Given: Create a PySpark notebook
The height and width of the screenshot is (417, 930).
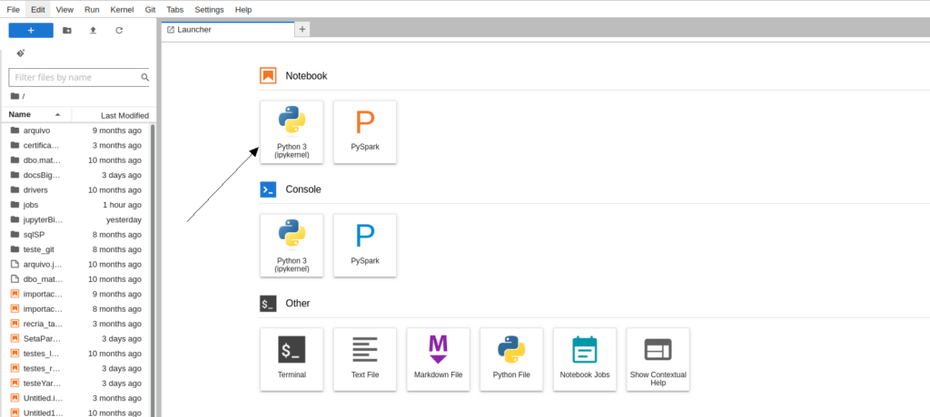Looking at the screenshot, I should (365, 131).
